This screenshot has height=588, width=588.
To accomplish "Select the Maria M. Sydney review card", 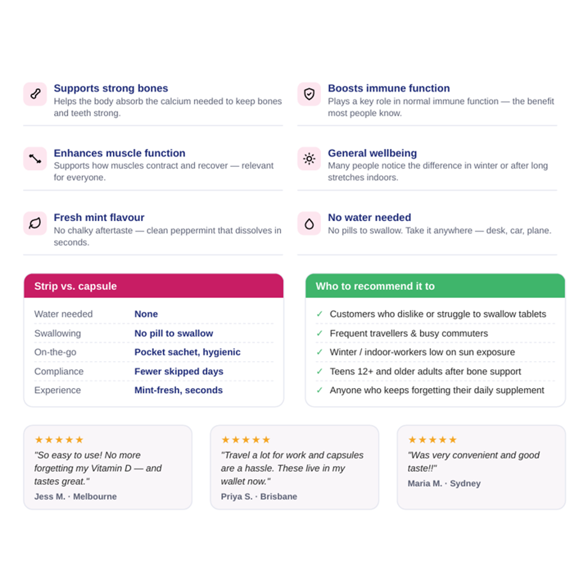I will click(x=481, y=467).
